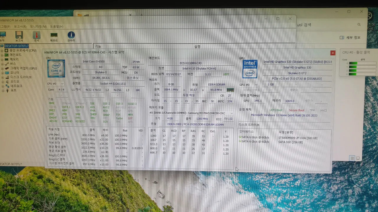Click the 터보 최대 3600.0 MHz row

pyautogui.click(x=96, y=143)
